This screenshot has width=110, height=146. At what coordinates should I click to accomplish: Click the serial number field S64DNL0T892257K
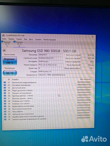coord(51,58)
